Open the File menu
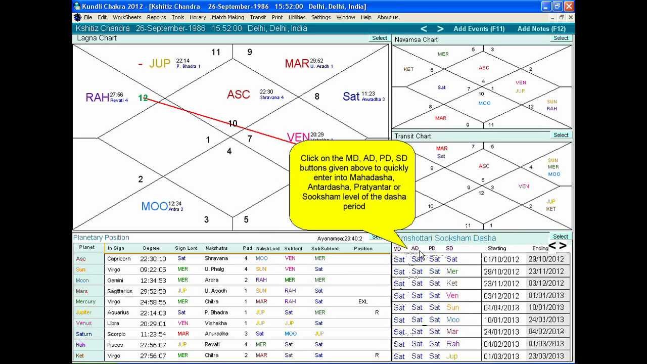Screen dimensions: 647x364 [x=88, y=17]
